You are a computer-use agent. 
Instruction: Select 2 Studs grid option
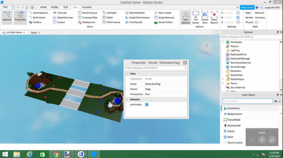point(227,13)
